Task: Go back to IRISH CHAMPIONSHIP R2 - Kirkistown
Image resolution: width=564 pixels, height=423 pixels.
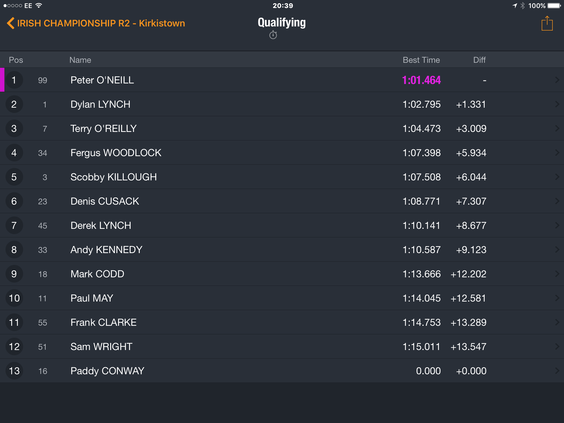Action: (x=101, y=23)
